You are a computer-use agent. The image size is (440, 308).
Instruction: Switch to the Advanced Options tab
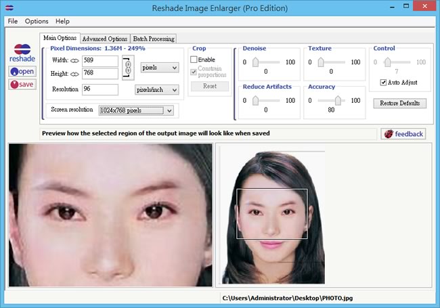click(x=105, y=39)
